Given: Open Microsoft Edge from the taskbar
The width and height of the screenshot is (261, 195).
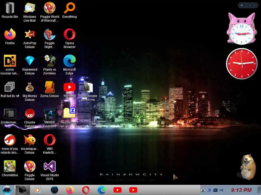Looking at the screenshot, I should pyautogui.click(x=101, y=190).
